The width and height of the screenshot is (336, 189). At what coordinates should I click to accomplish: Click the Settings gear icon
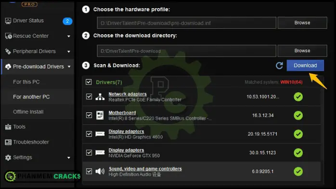pyautogui.click(x=8, y=158)
